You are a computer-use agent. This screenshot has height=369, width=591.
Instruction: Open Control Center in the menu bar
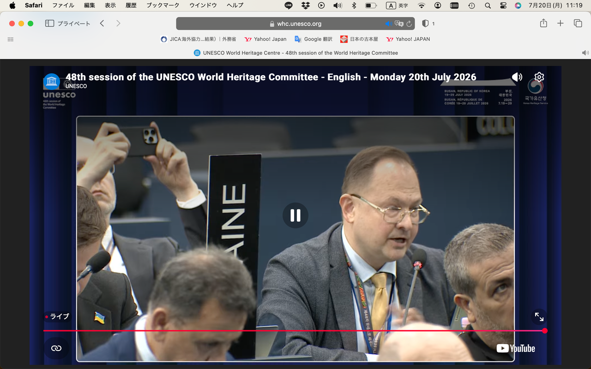point(503,6)
